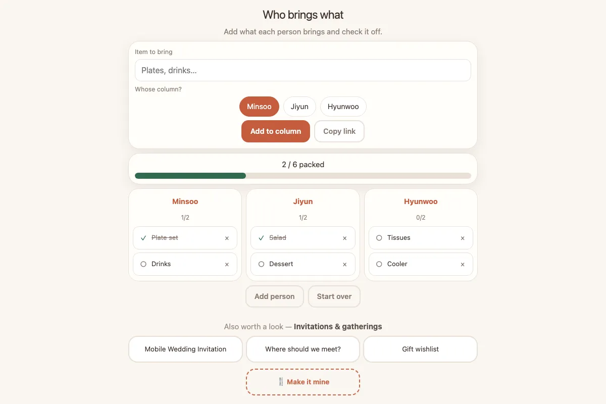Click the packed progress bar

[x=303, y=176]
